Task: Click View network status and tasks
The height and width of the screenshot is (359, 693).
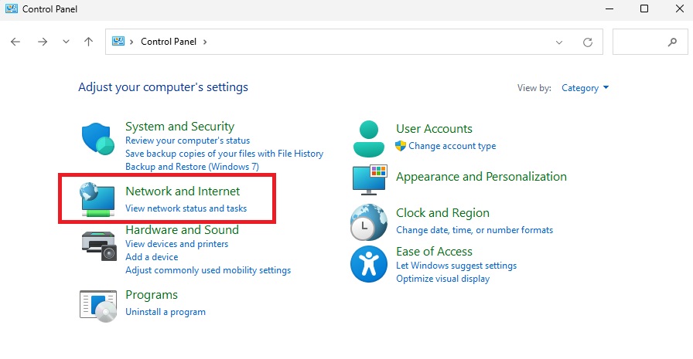Action: point(186,208)
